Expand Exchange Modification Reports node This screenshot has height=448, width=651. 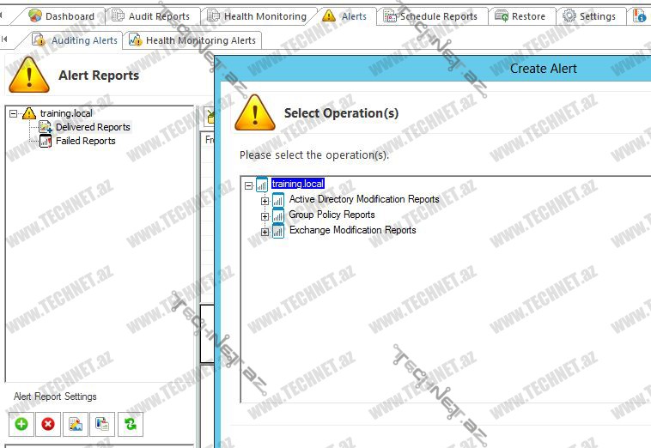(265, 232)
